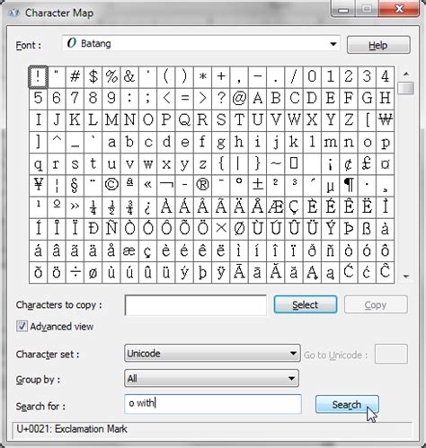Image resolution: width=426 pixels, height=448 pixels.
Task: Click the U+0021 Exclamation Mark status text
Action: (72, 429)
